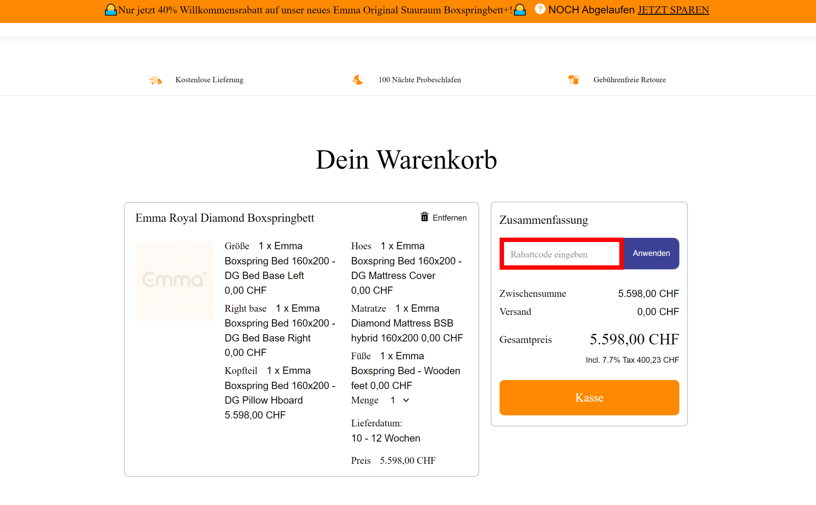Click the DG Bed Base Right text
Image resolution: width=816 pixels, height=505 pixels.
pos(267,338)
